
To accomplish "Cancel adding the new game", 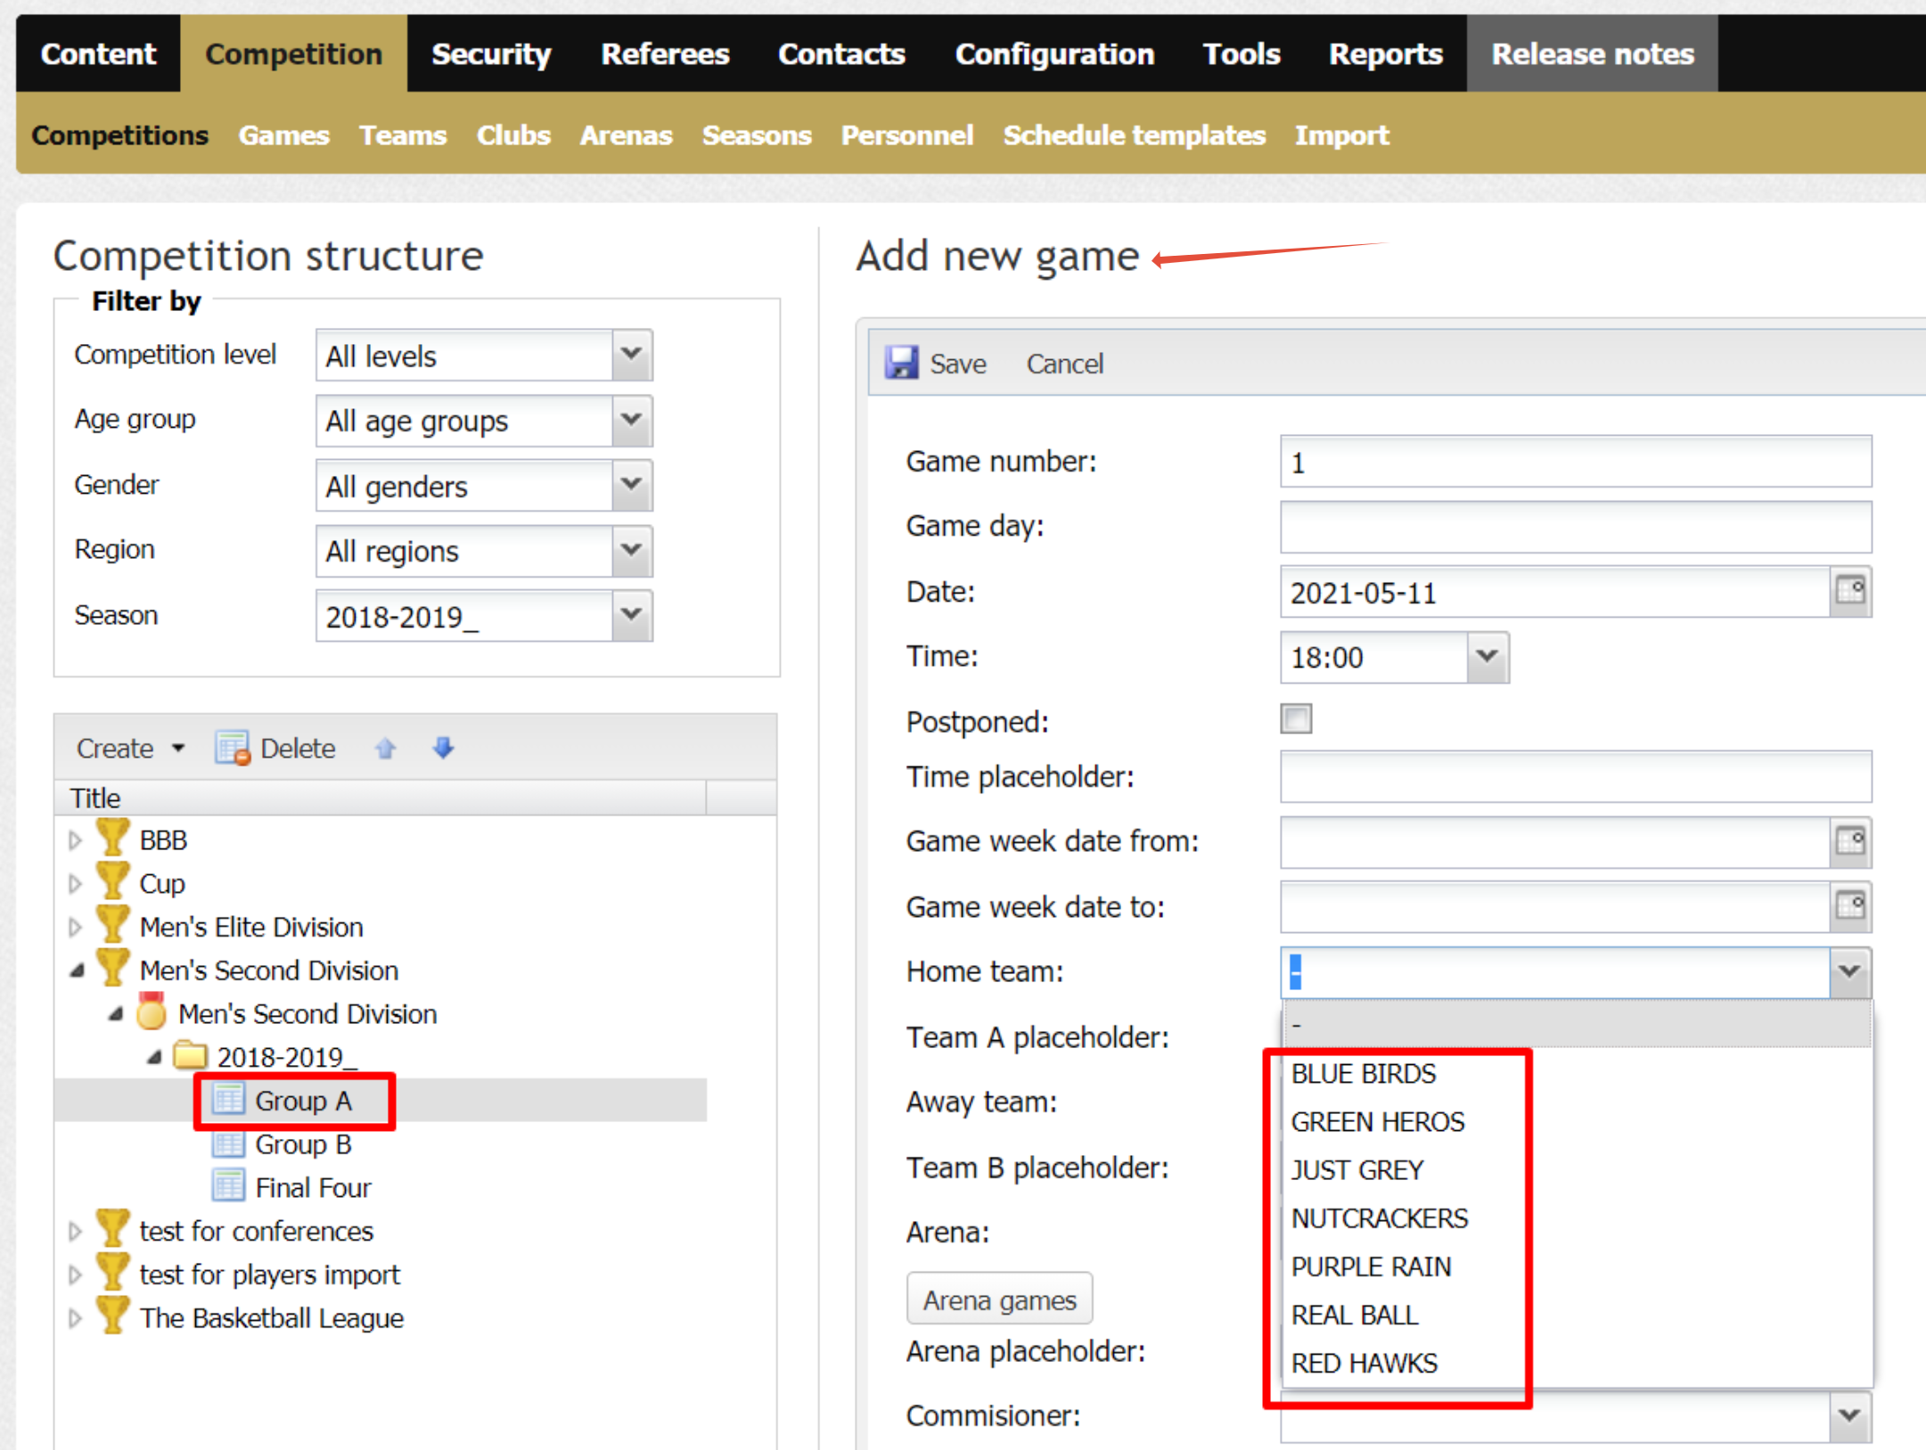I will (x=1064, y=364).
